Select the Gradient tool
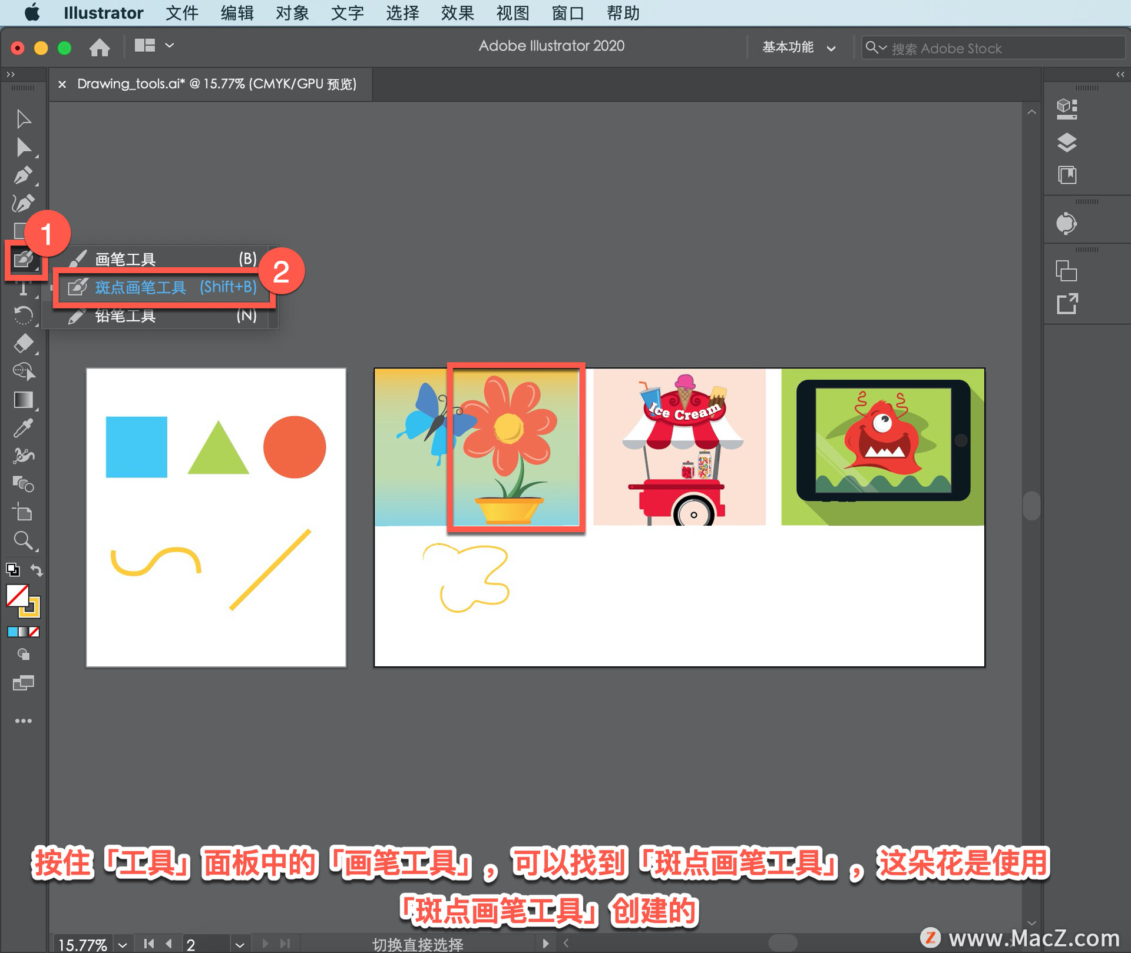This screenshot has width=1131, height=953. click(24, 400)
